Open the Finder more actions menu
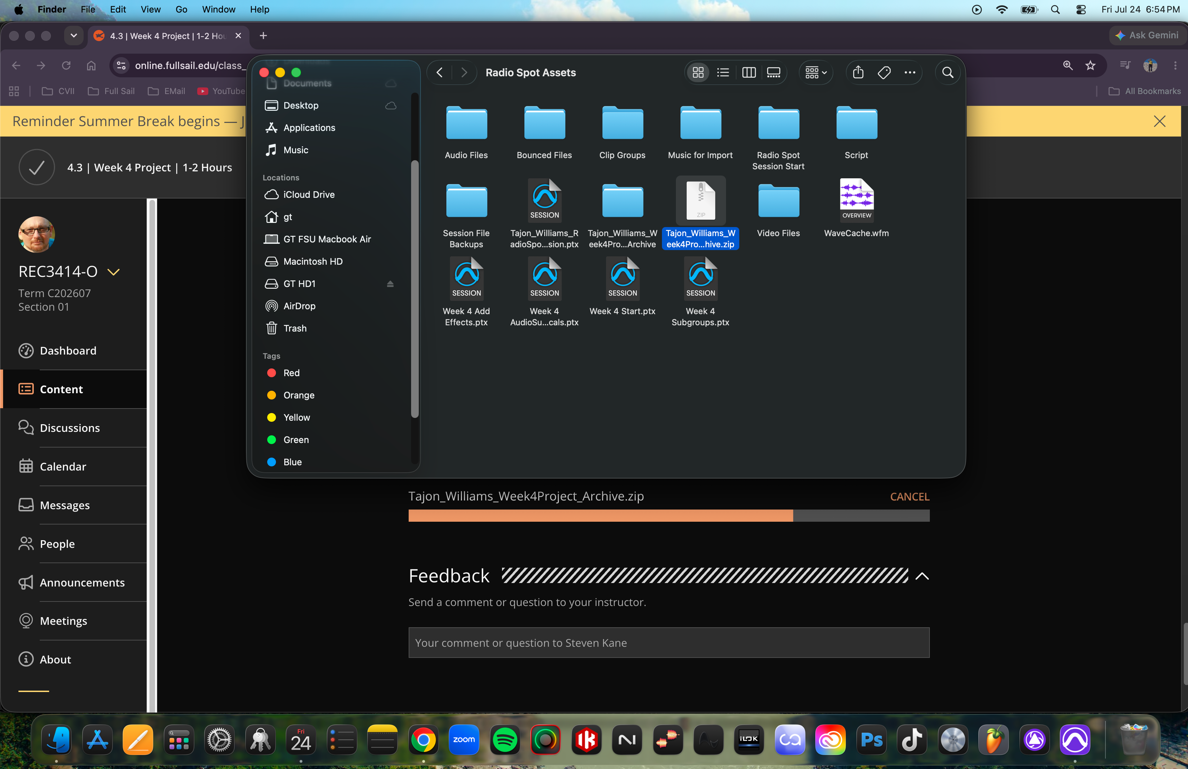The width and height of the screenshot is (1188, 769). pos(910,73)
